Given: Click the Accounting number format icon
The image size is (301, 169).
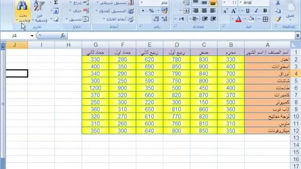Looking at the screenshot, I should [164, 11].
